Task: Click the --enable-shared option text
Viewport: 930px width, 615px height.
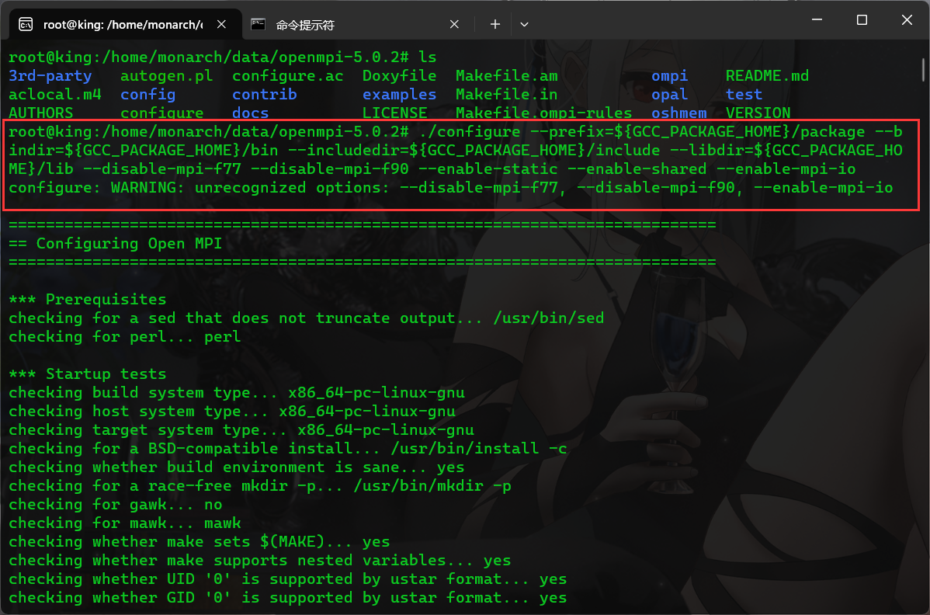Action: click(x=637, y=169)
